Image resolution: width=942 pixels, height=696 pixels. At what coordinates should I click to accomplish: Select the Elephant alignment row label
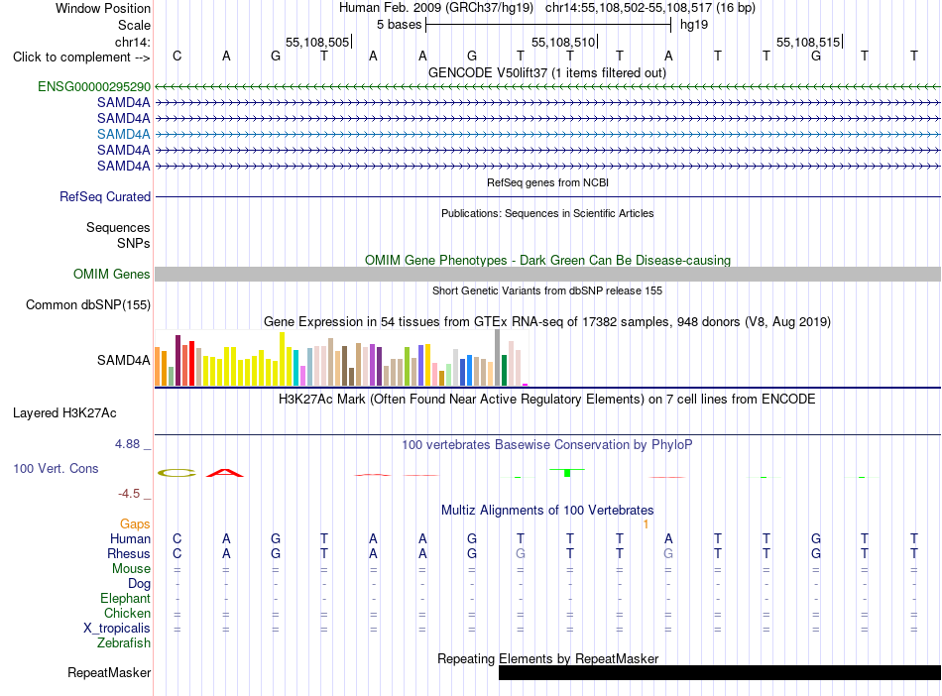pyautogui.click(x=126, y=599)
